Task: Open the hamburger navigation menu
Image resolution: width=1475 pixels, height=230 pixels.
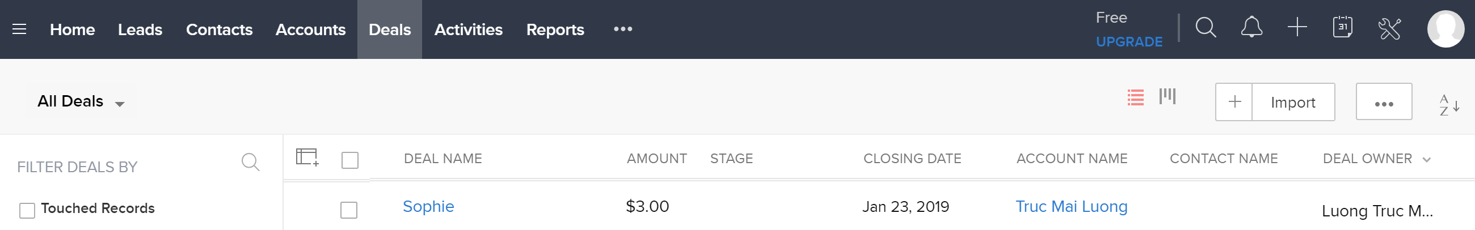Action: pos(19,29)
